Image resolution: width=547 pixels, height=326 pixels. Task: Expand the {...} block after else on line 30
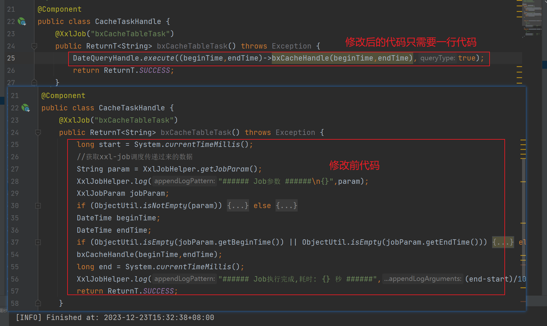pos(287,206)
